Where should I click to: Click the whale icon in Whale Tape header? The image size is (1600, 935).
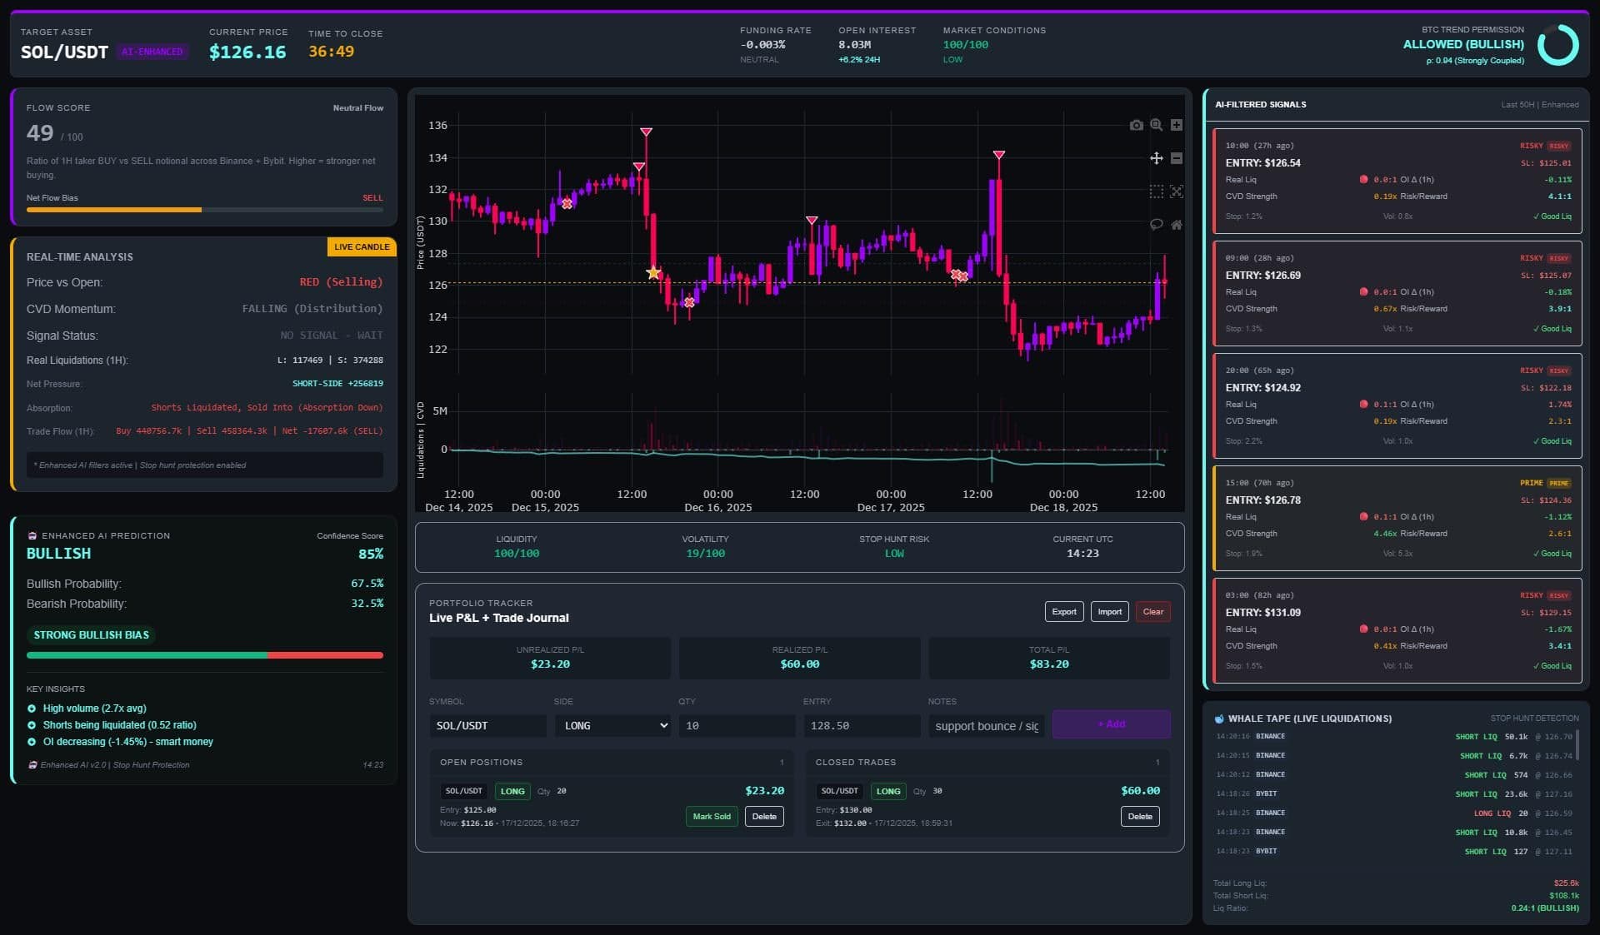(1220, 719)
